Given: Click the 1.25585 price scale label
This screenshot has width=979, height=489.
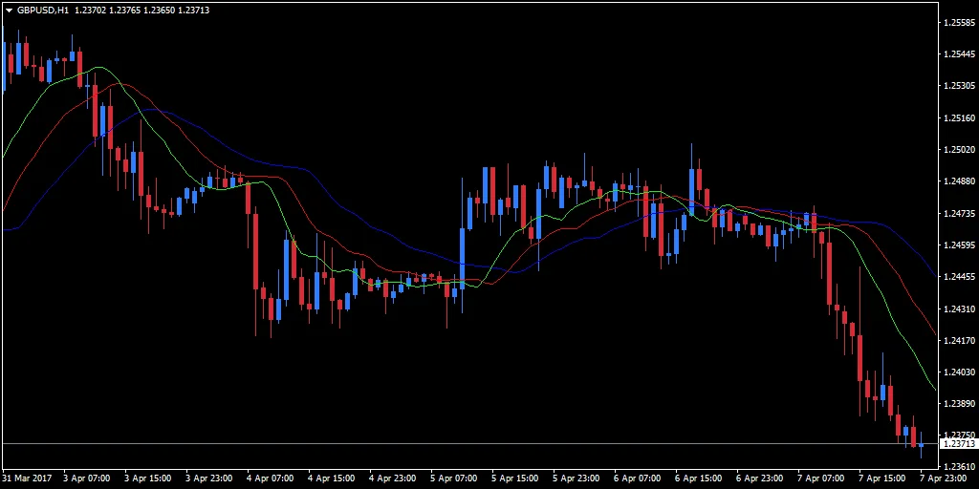Looking at the screenshot, I should coord(959,23).
